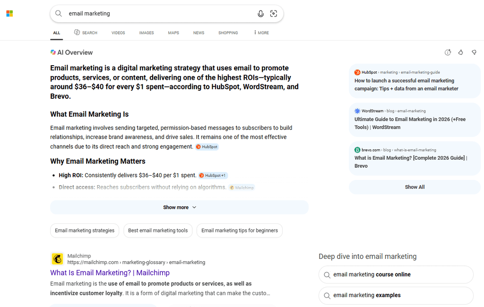Click the 'AI Overview' label text

point(75,52)
